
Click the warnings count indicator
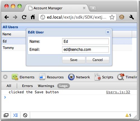tap(128, 115)
